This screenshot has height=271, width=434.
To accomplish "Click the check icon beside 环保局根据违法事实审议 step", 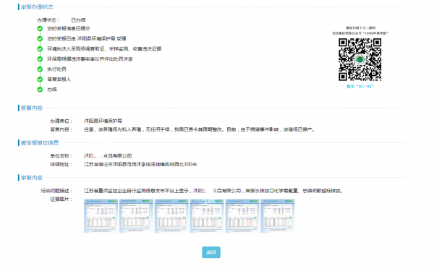I will (x=40, y=59).
